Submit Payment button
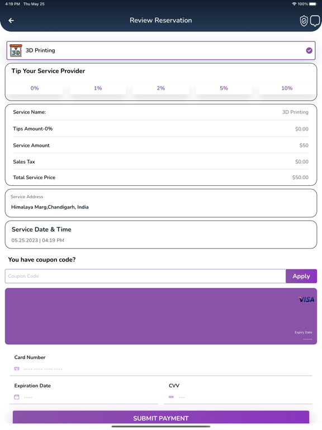 tap(161, 417)
